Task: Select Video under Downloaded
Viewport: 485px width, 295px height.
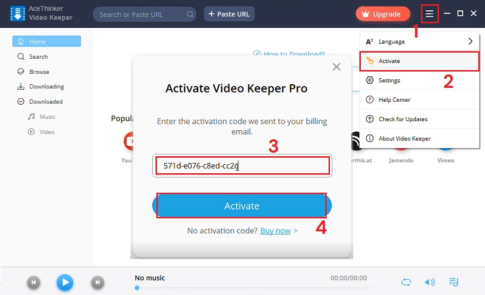Action: pos(47,132)
